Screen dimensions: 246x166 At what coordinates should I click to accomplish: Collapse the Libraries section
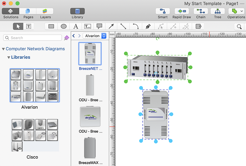pyautogui.click(x=9, y=57)
